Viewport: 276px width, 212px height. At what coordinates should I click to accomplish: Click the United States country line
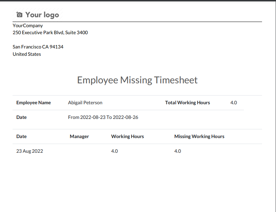27,54
